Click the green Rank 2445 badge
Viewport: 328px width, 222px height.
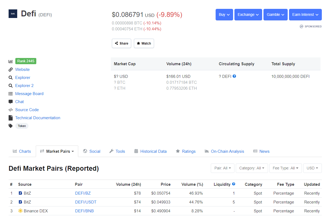coord(26,61)
